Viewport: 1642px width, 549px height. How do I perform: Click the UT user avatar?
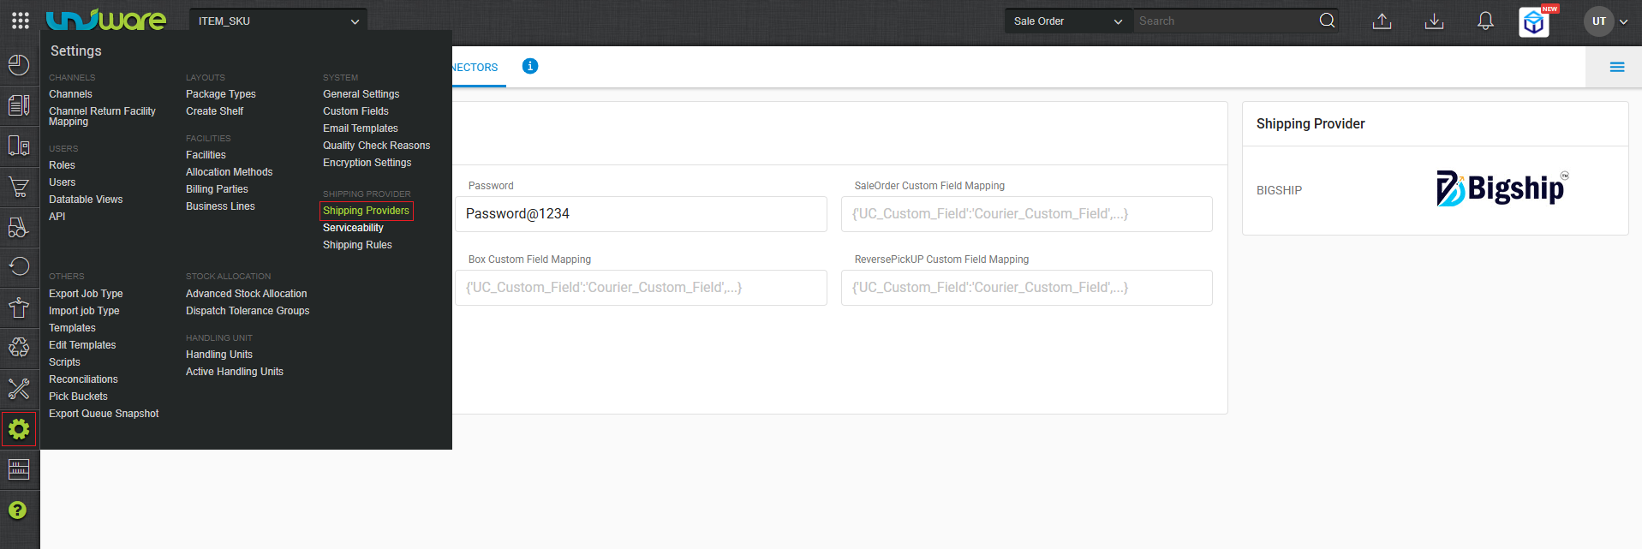click(x=1599, y=21)
